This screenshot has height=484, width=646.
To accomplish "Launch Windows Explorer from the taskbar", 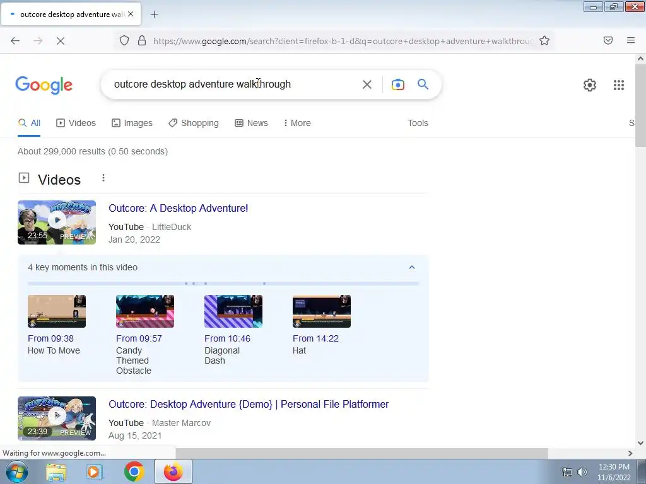I will point(56,472).
